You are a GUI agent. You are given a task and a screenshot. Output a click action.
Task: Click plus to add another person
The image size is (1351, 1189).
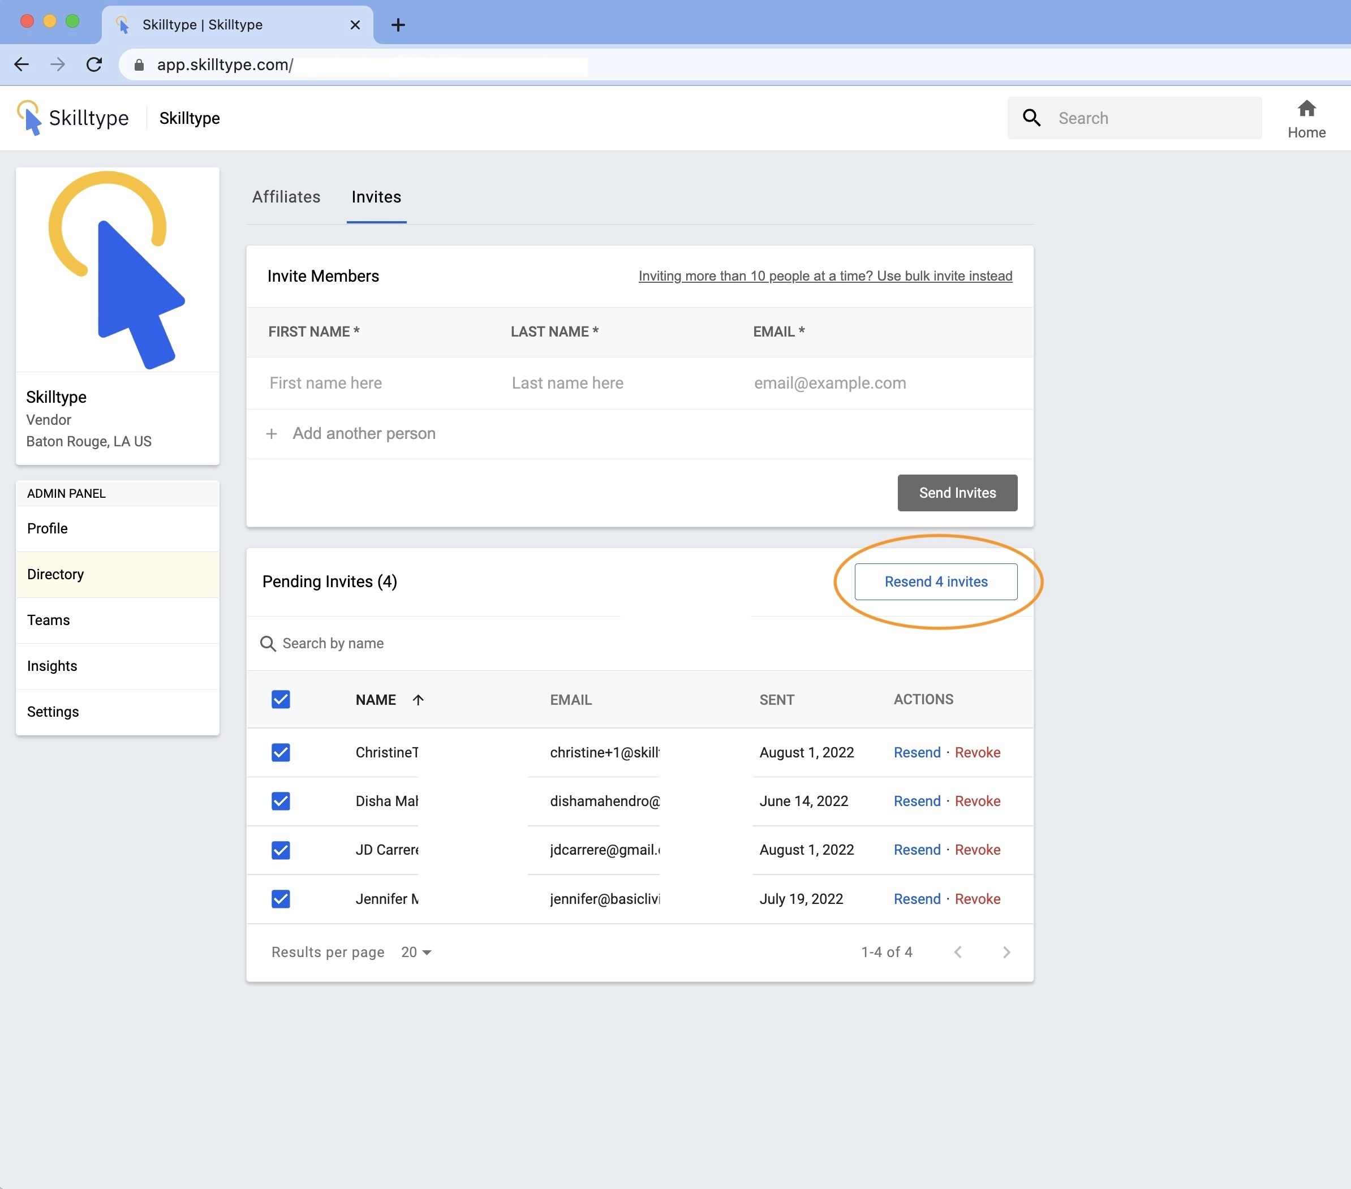(x=271, y=433)
